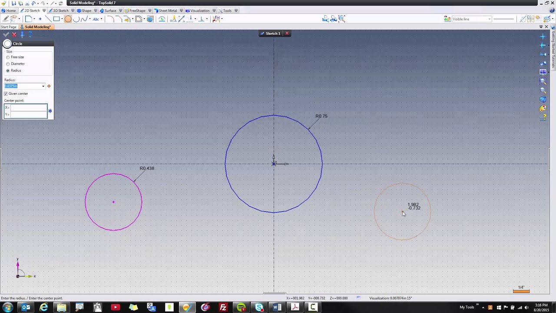Image resolution: width=556 pixels, height=313 pixels.
Task: Click the blue asterisk beside Center point
Action: click(50, 111)
